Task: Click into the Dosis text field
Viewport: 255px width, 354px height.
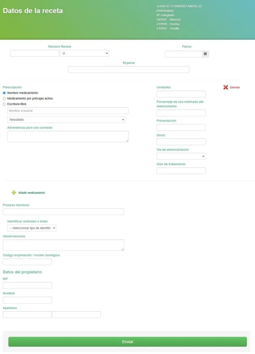Action: click(x=181, y=142)
